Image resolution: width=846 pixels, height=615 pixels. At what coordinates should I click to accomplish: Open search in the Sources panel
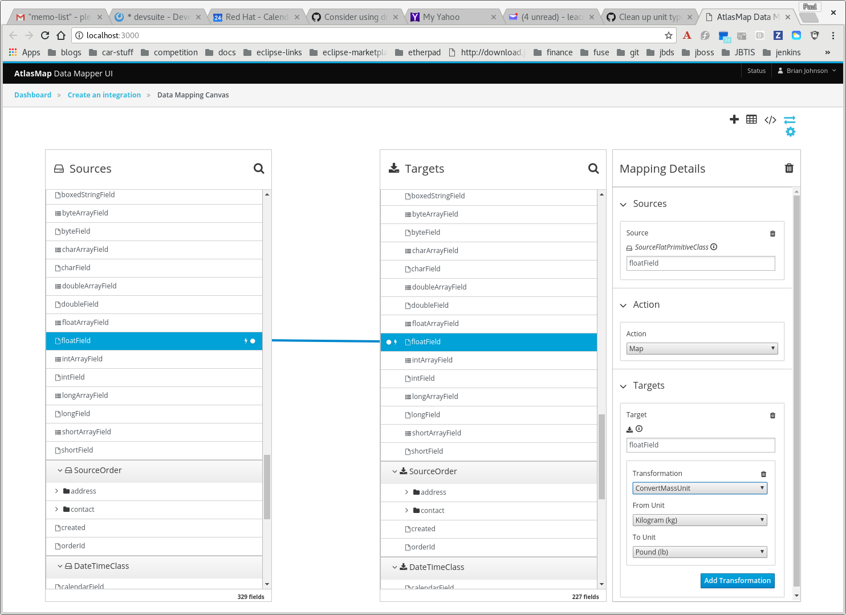(259, 168)
